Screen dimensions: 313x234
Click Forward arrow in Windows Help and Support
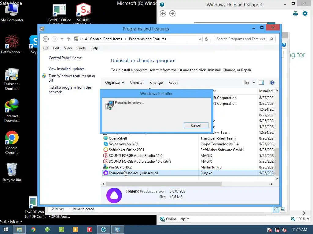(172, 13)
